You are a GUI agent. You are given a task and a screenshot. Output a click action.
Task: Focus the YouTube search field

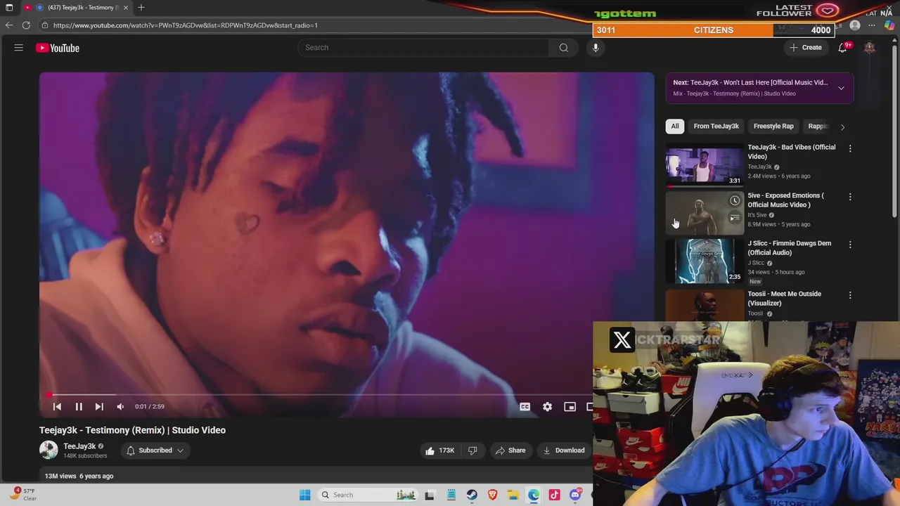point(423,48)
